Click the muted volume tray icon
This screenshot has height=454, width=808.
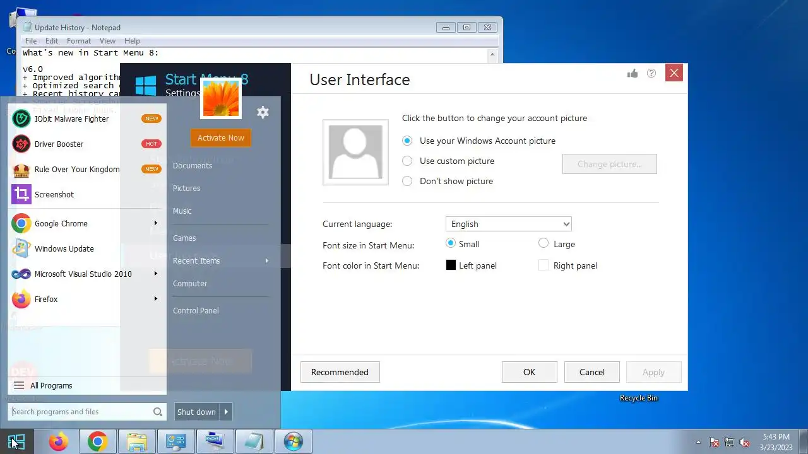point(744,442)
